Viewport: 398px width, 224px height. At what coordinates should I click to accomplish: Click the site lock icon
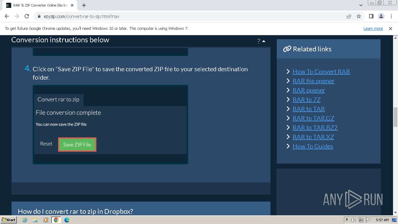click(39, 16)
